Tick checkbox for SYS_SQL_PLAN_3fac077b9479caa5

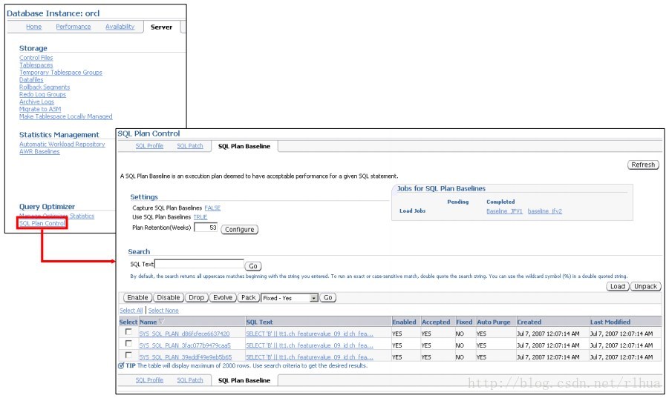[128, 343]
